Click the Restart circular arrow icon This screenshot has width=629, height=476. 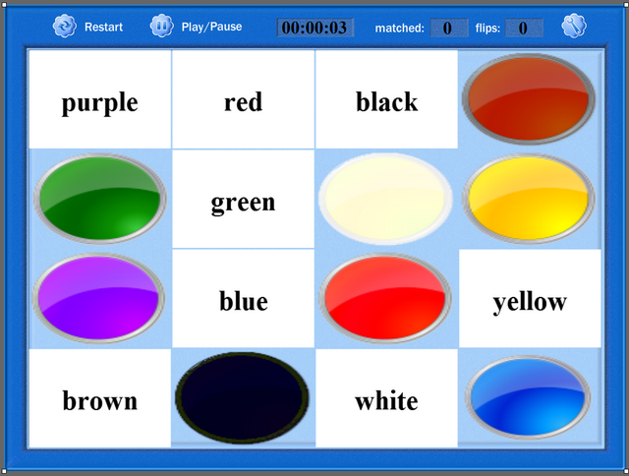(x=65, y=27)
